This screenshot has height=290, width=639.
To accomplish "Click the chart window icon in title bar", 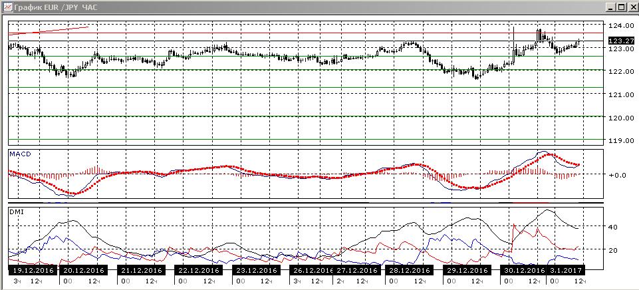I will pyautogui.click(x=8, y=7).
